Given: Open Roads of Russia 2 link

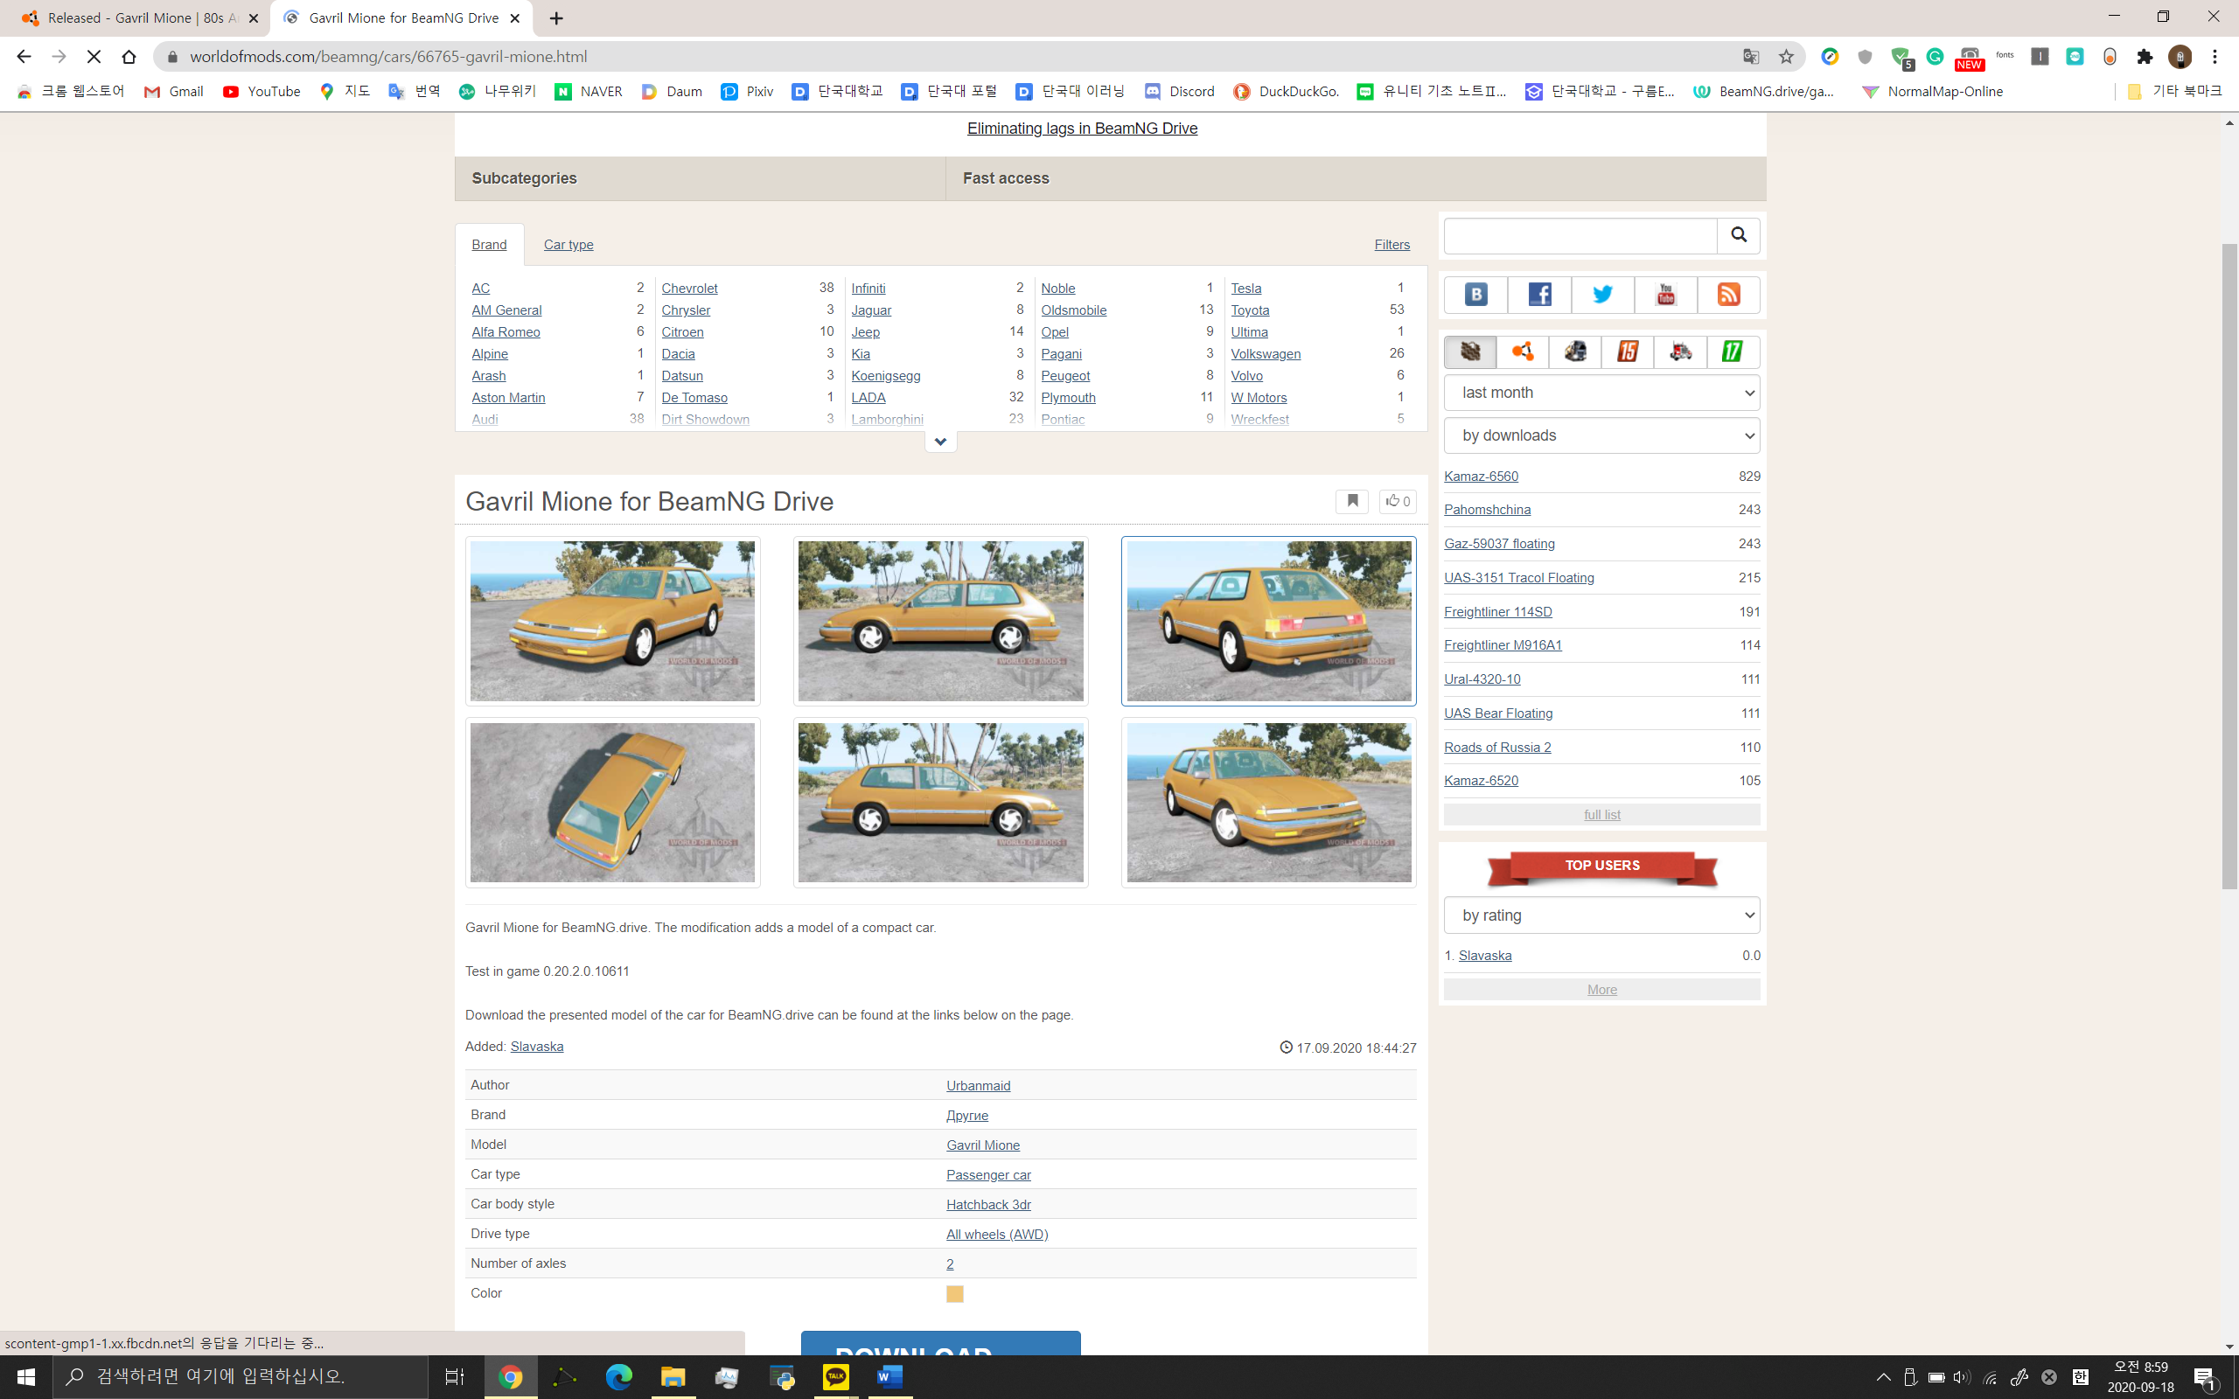Looking at the screenshot, I should pos(1497,747).
